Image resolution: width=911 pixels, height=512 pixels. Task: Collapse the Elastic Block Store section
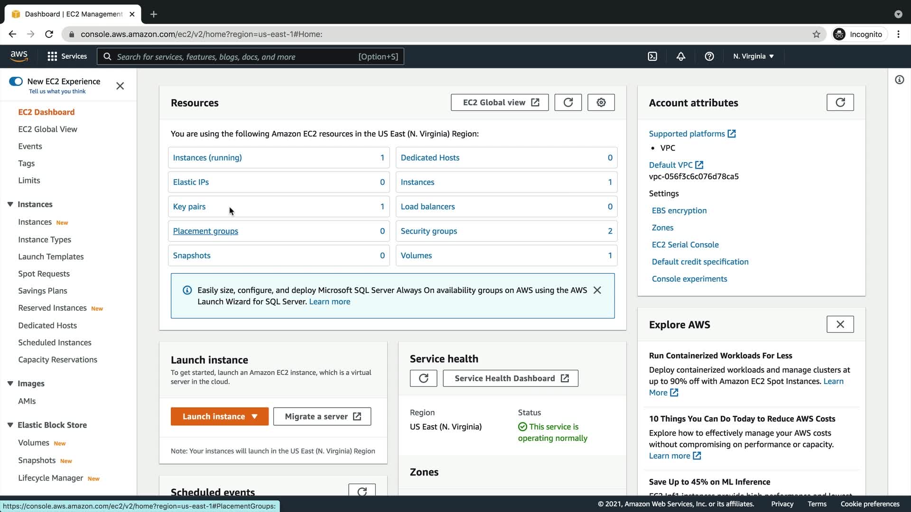(10, 425)
